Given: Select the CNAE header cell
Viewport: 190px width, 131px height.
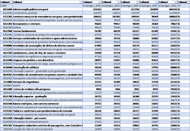Looking at the screenshot, I should (x=6, y=6).
